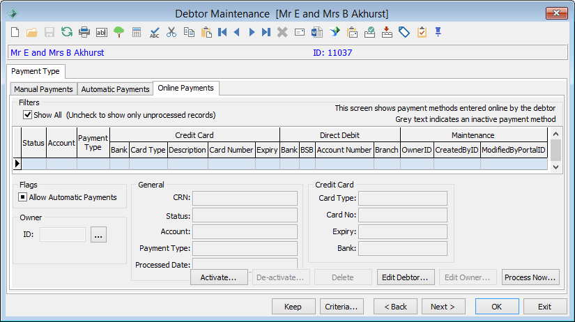This screenshot has height=322, width=575.
Task: Click the envelope card icon
Action: point(300,32)
